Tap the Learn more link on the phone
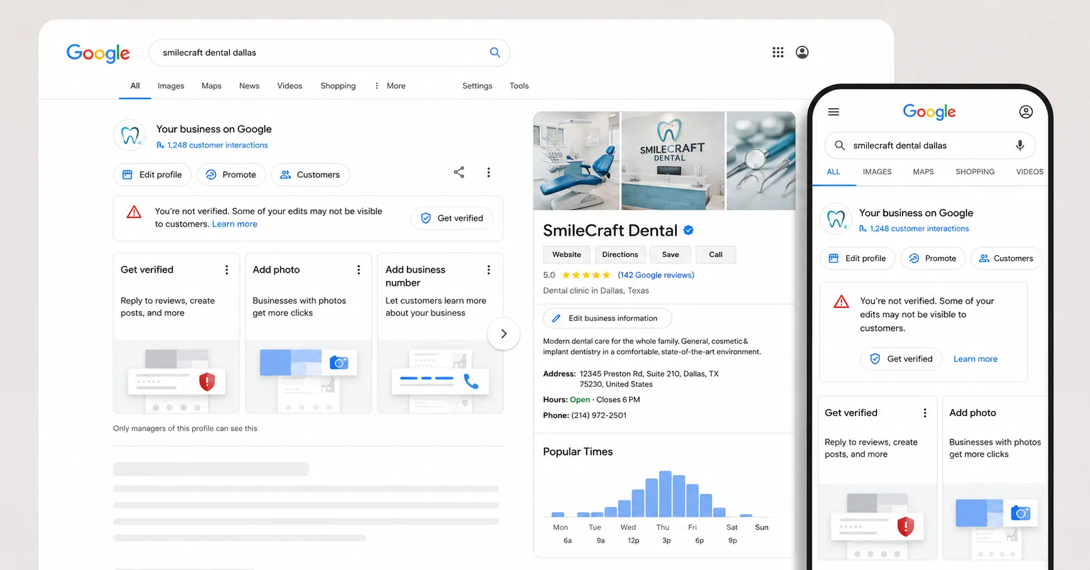The width and height of the screenshot is (1090, 570). pos(976,359)
